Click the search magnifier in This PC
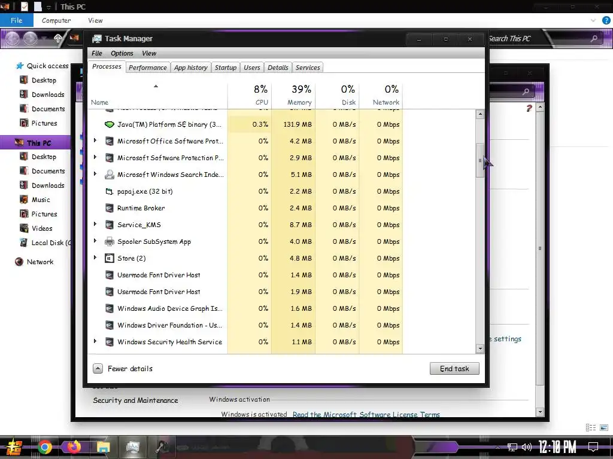 [594, 38]
